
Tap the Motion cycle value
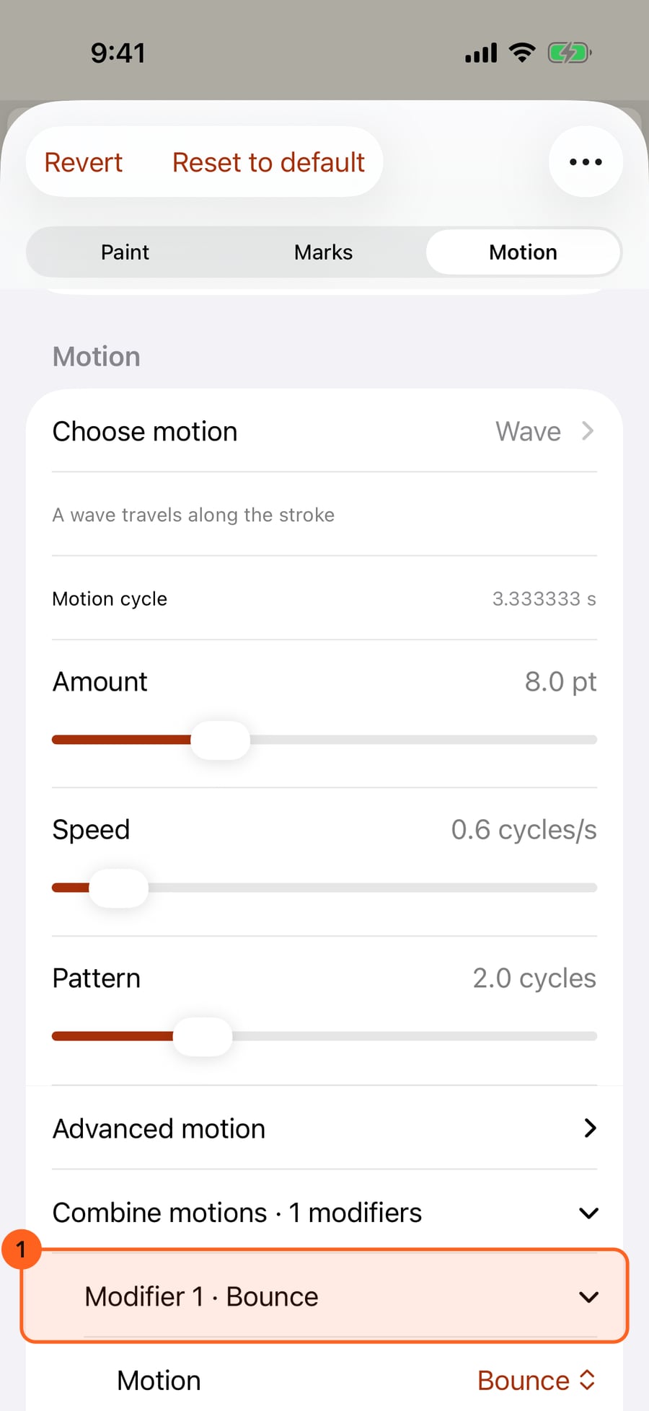click(x=544, y=599)
